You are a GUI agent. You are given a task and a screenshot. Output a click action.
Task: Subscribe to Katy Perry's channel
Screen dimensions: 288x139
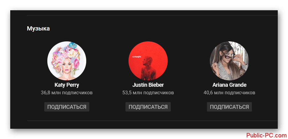pyautogui.click(x=67, y=107)
